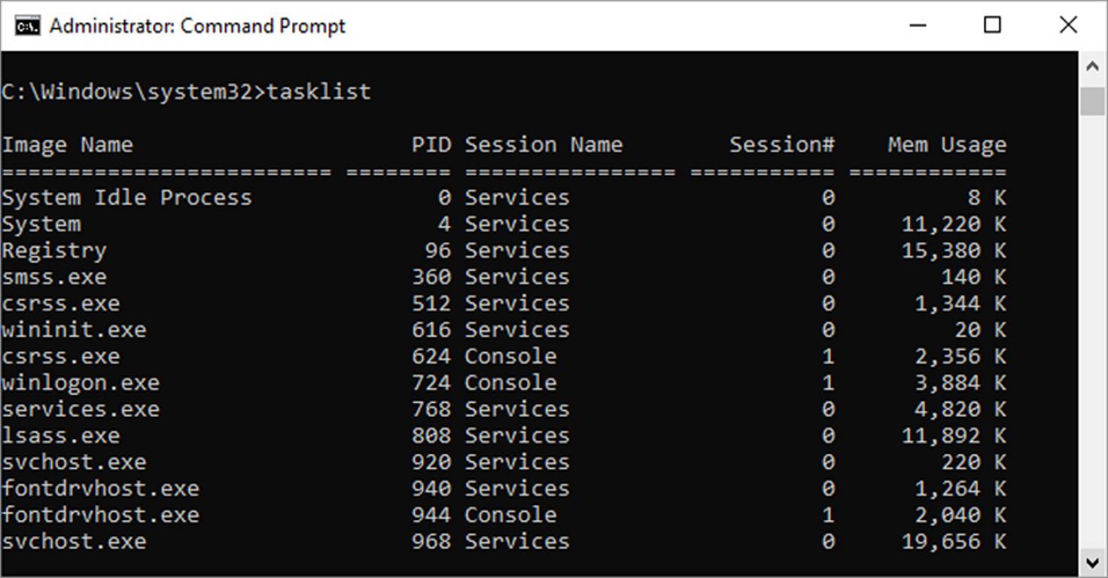Click the winlogon.exe process name

(81, 382)
